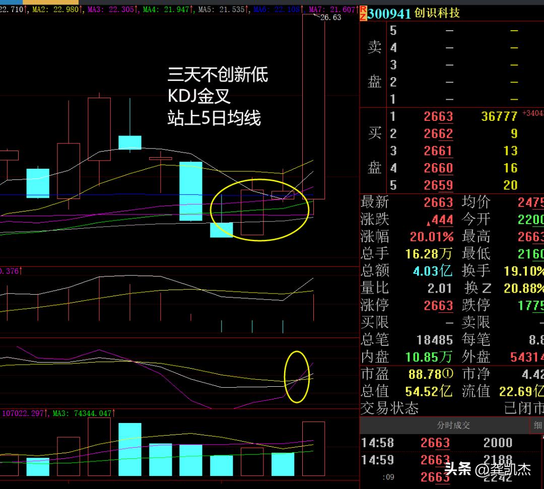Viewport: 544px width, 489px height.
Task: Click the buy level 1 price 2663
Action: [438, 117]
